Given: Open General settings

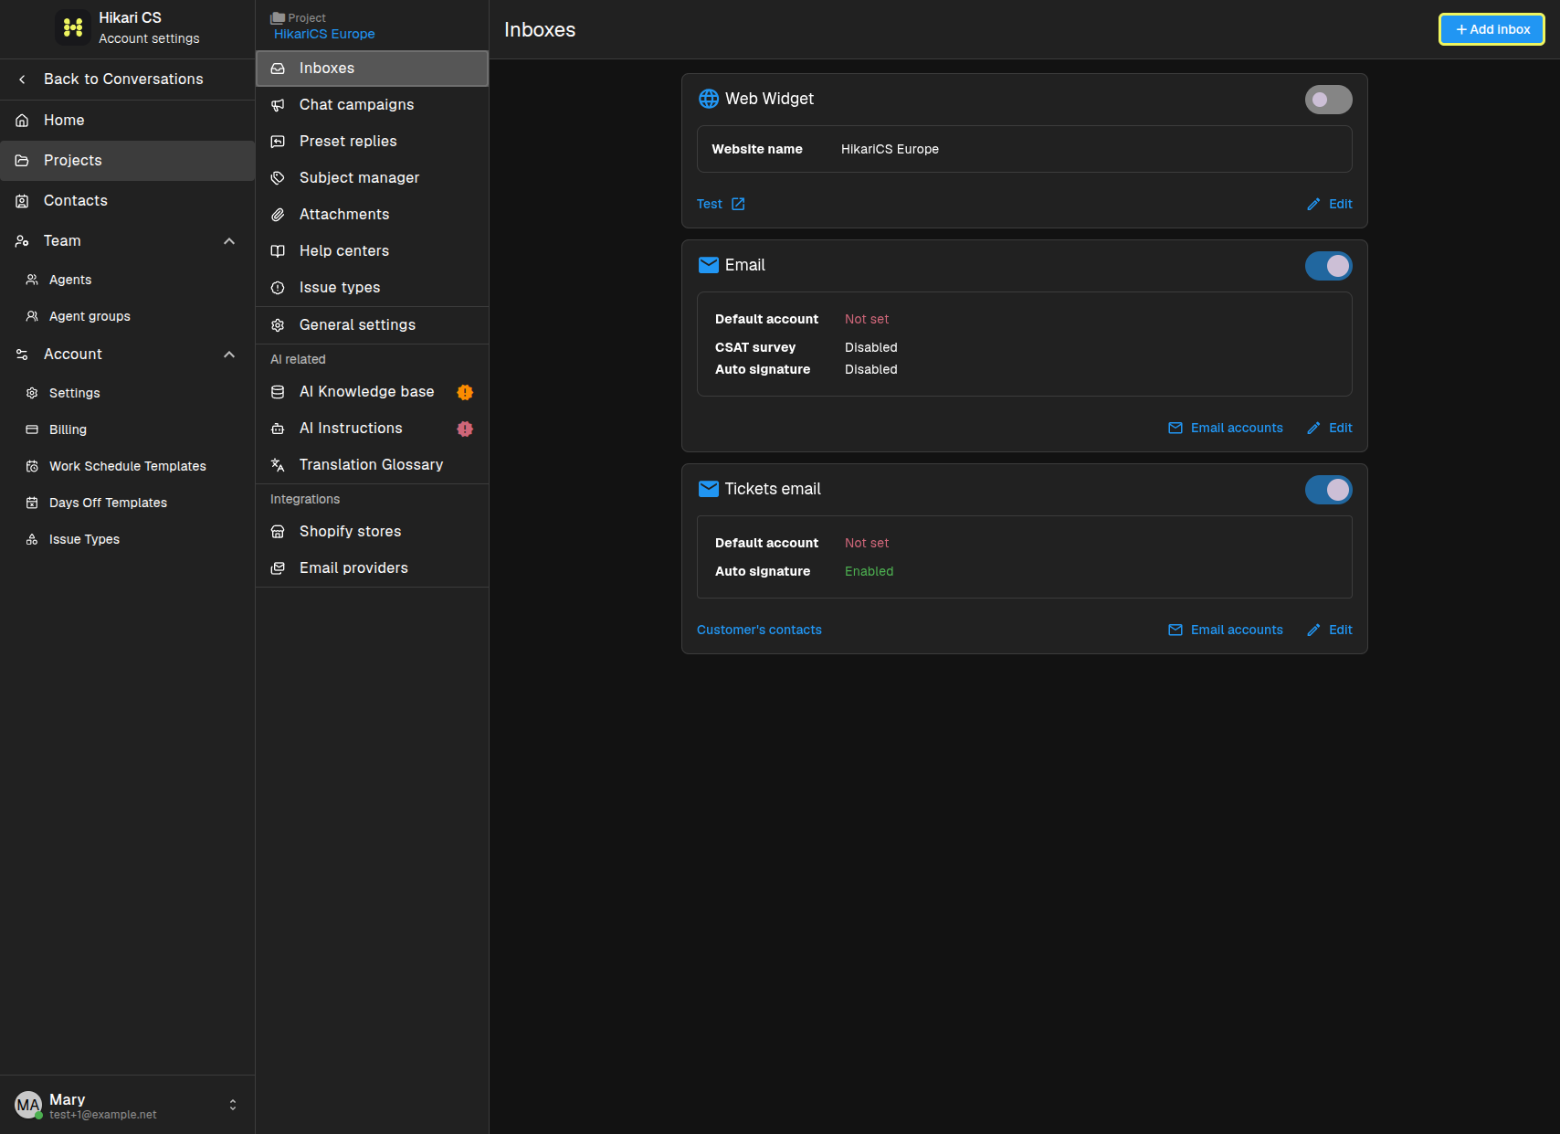Looking at the screenshot, I should click(x=373, y=325).
